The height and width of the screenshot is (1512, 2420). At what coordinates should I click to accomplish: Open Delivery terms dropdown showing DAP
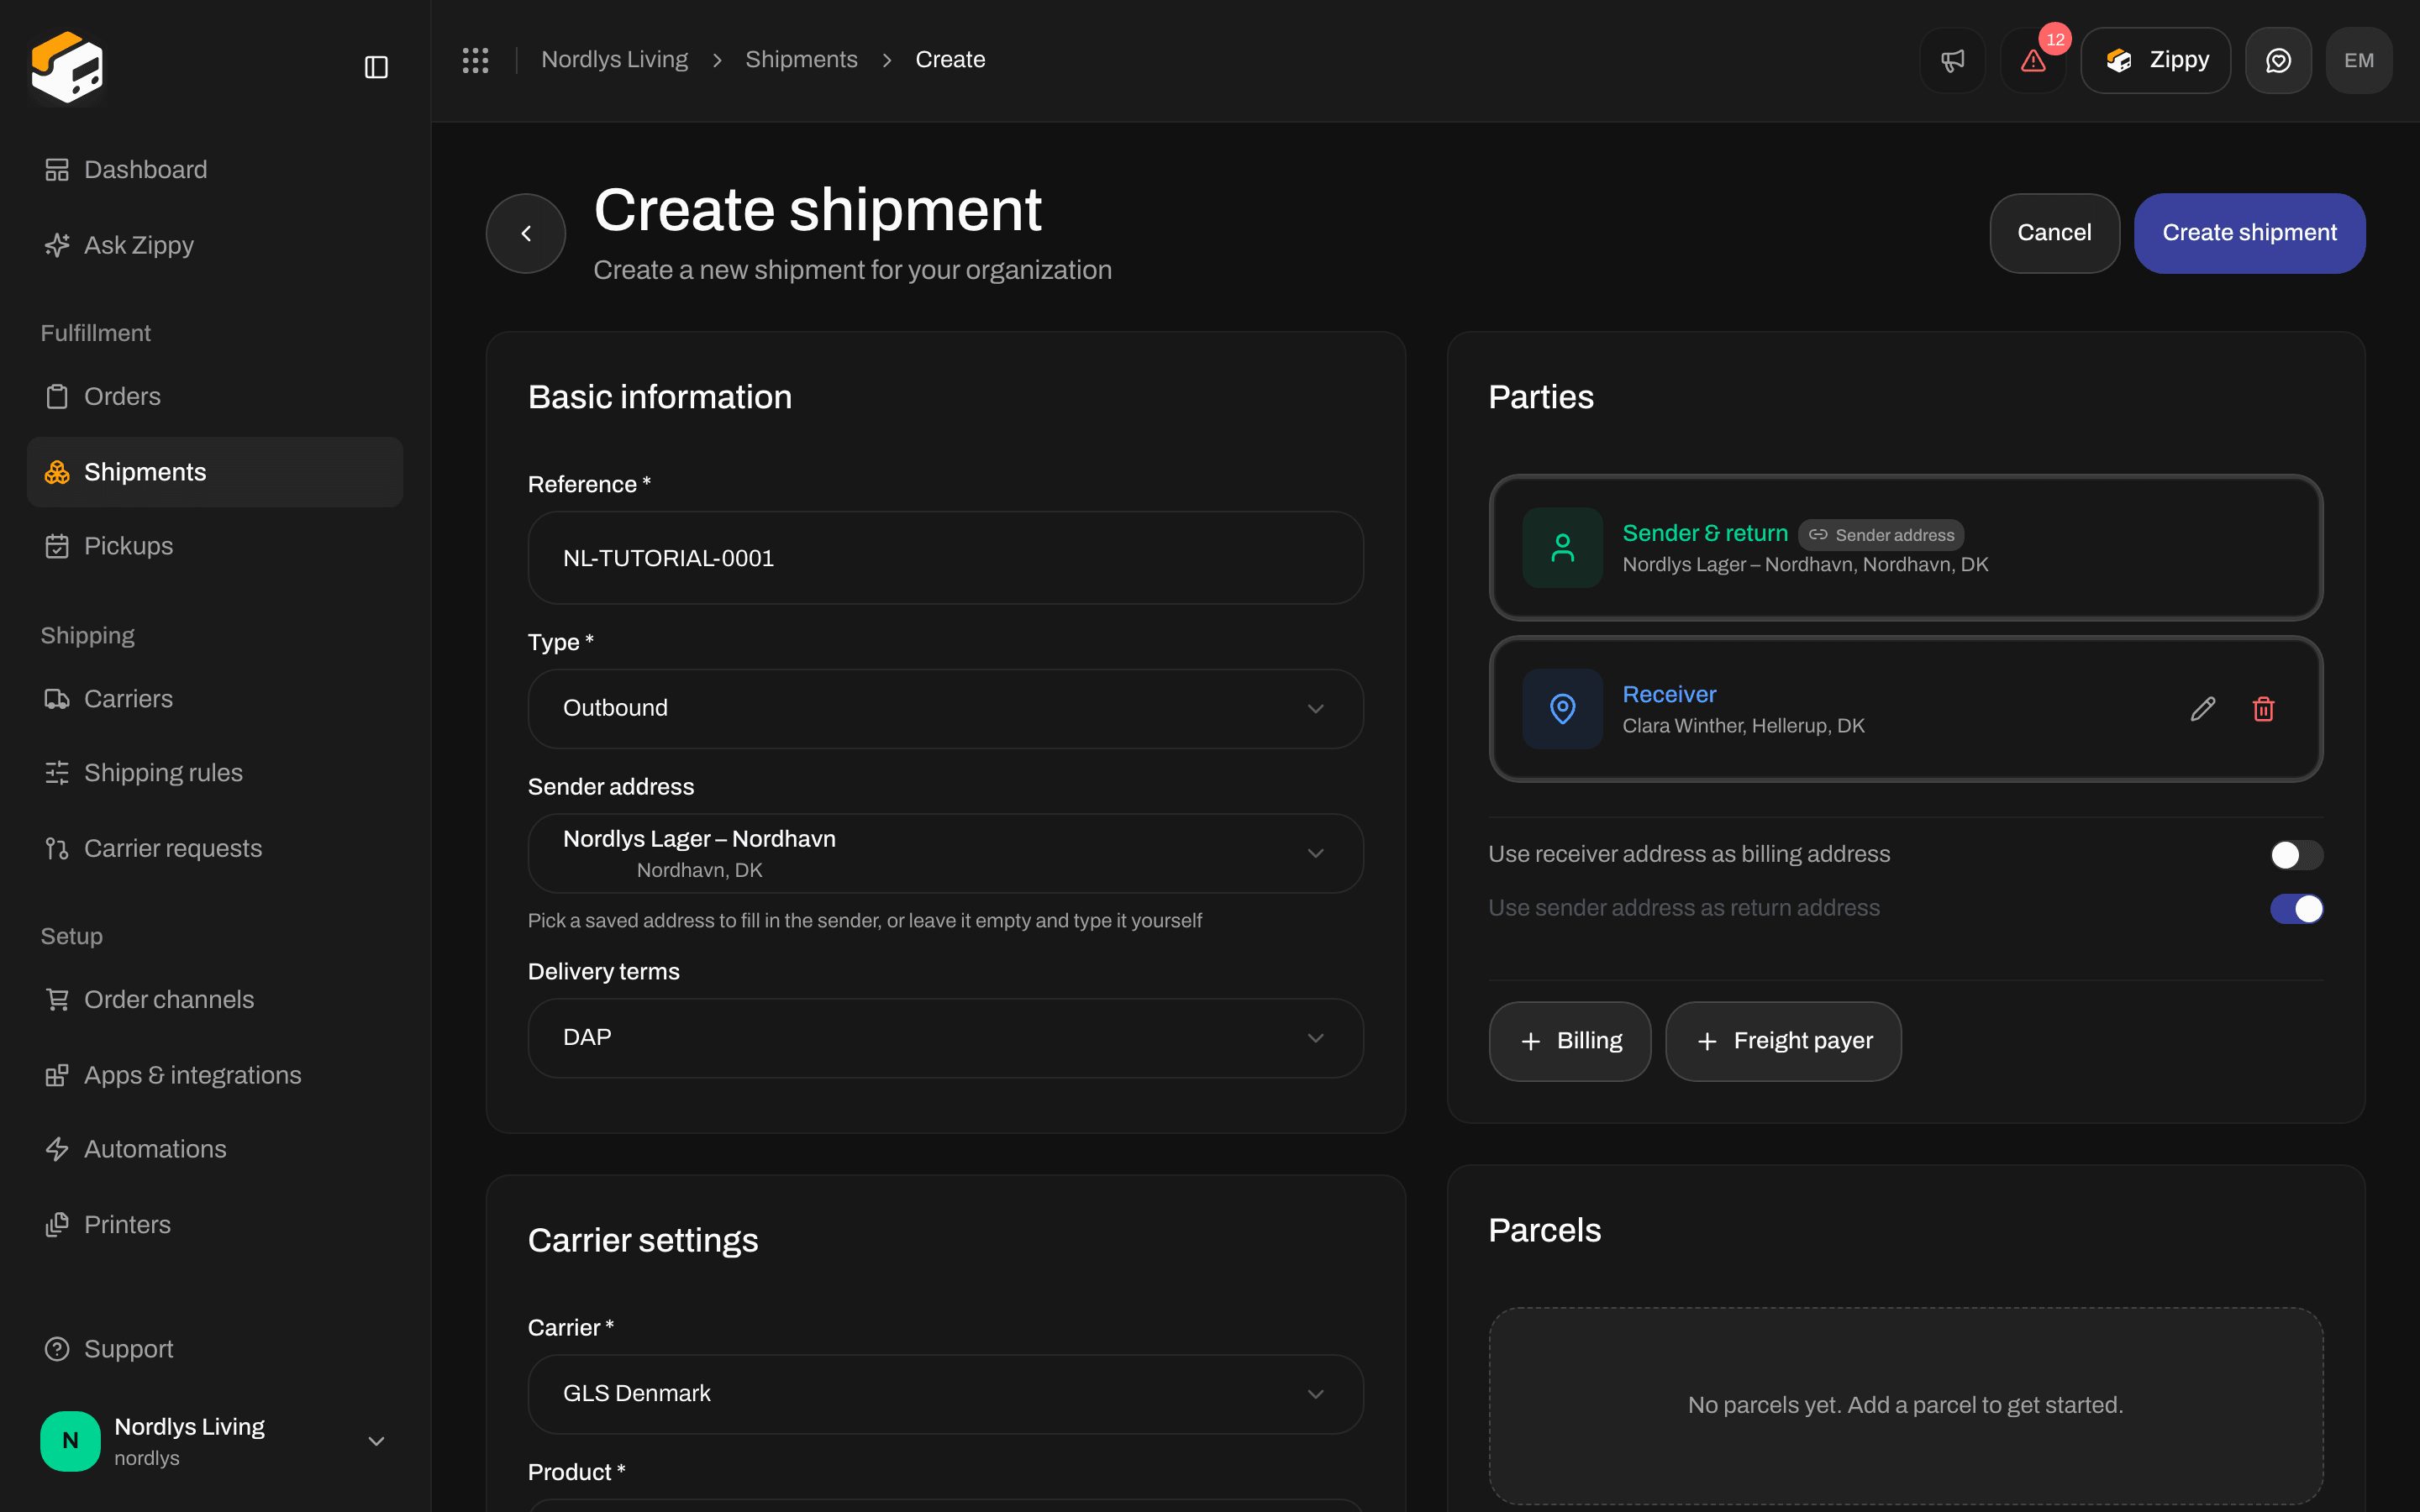point(945,1037)
